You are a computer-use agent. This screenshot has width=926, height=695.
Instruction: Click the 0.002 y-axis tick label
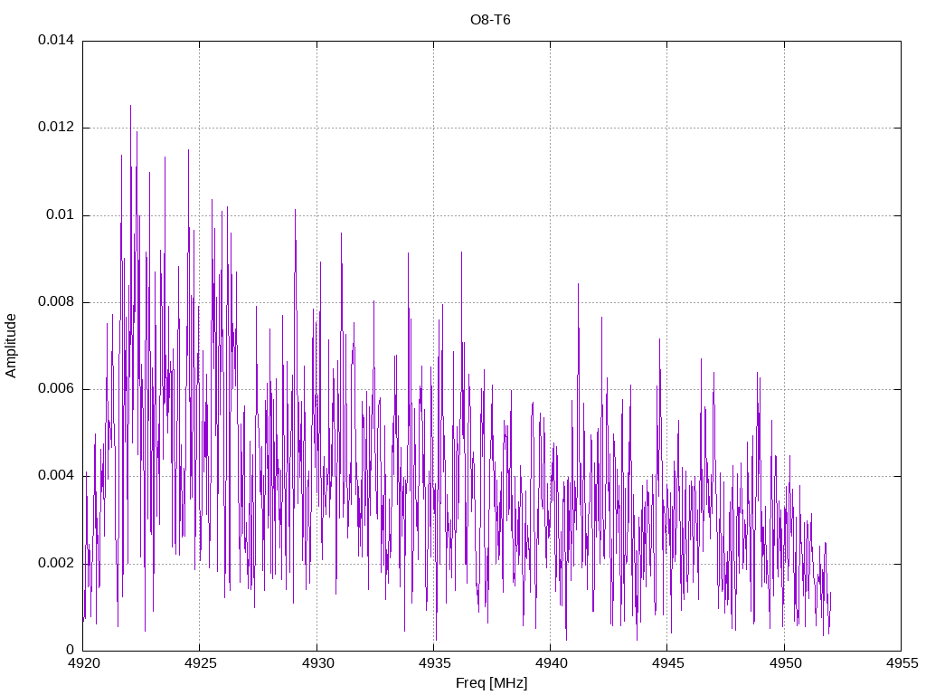[56, 563]
